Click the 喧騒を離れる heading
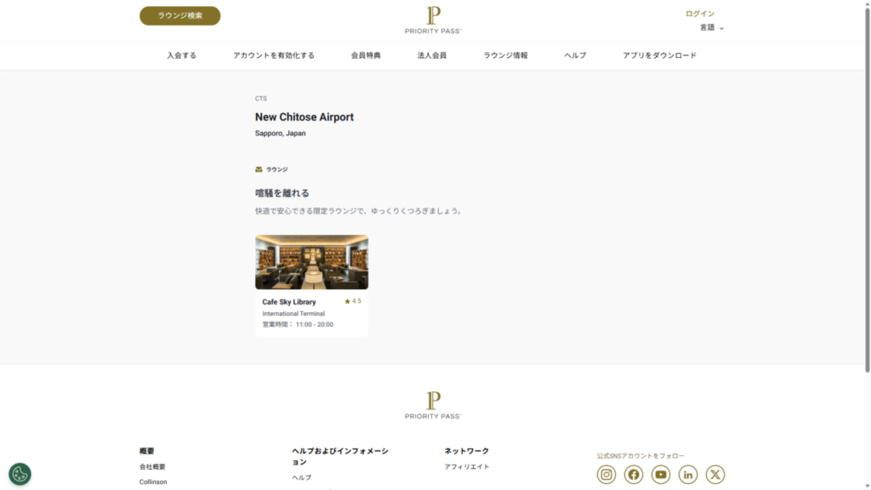Image resolution: width=871 pixels, height=490 pixels. click(282, 193)
